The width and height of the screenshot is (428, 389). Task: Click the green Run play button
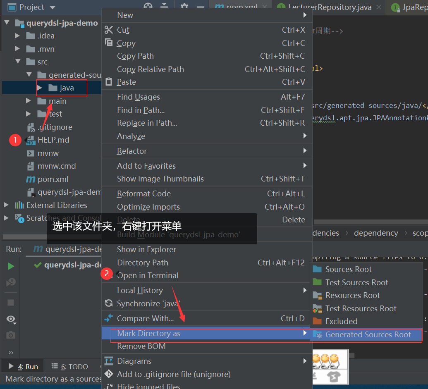[11, 266]
